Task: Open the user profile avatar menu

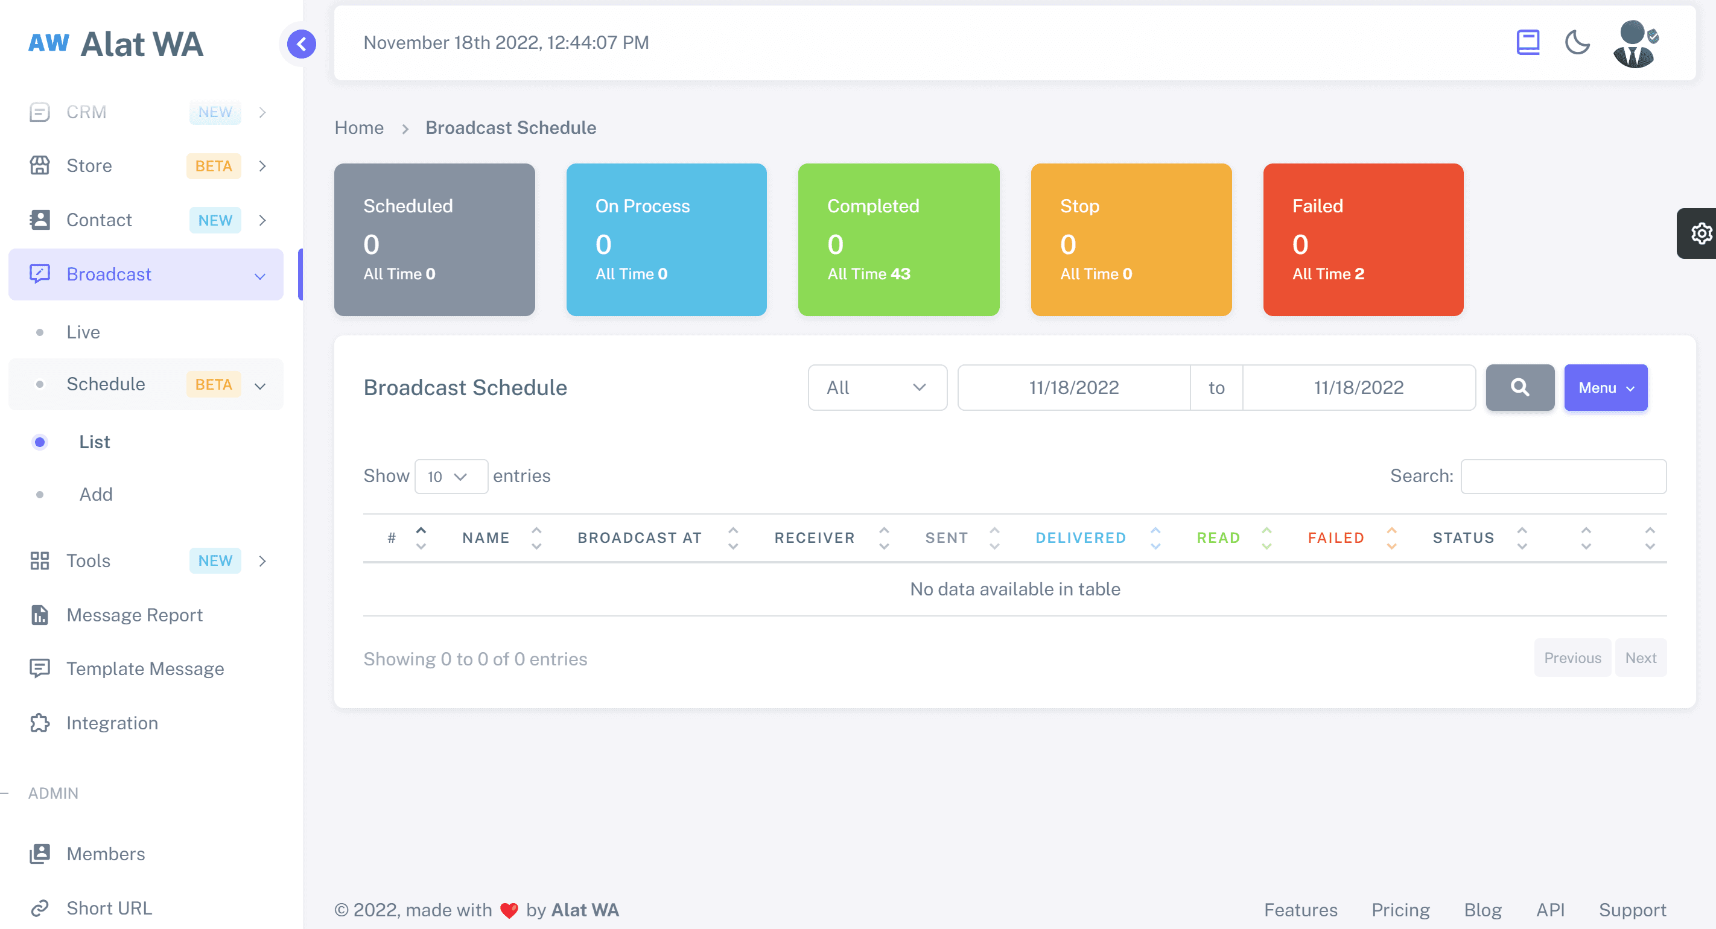Action: [x=1635, y=43]
